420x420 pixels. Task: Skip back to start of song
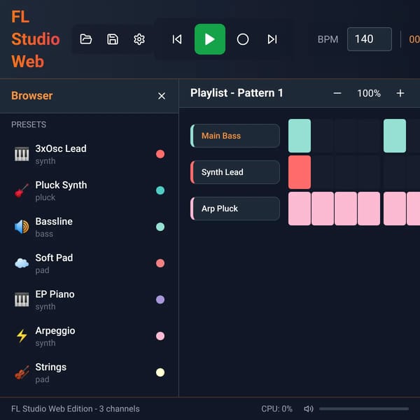coord(177,39)
